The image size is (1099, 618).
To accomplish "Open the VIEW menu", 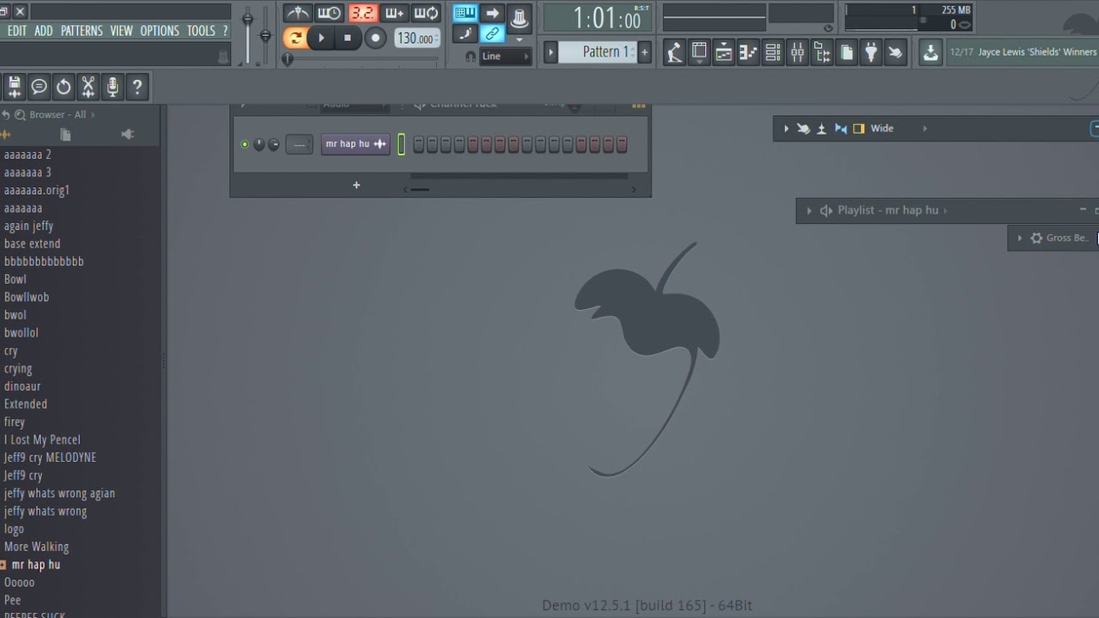I will [121, 31].
